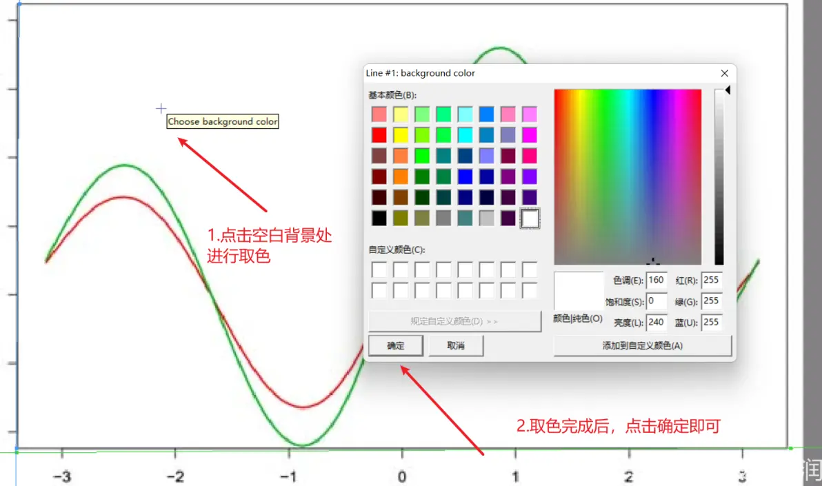Viewport: 822px width, 486px height.
Task: Choose the pure yellow basic color swatch
Action: (401, 134)
